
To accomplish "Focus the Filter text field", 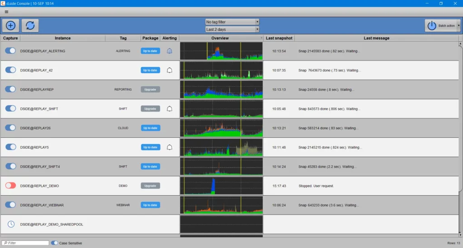I will (x=25, y=243).
